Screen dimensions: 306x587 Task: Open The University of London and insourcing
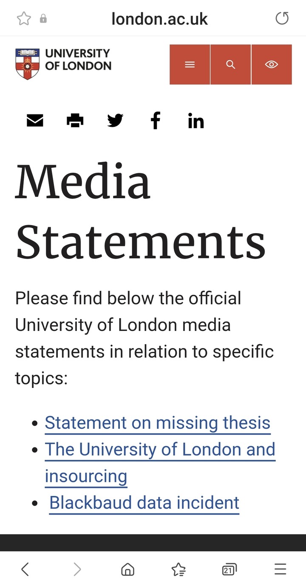tap(160, 463)
